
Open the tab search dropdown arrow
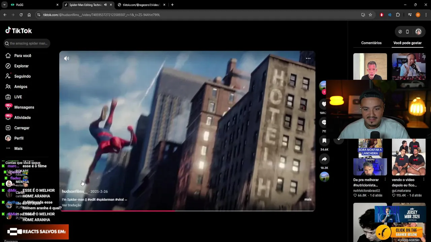tap(4, 5)
